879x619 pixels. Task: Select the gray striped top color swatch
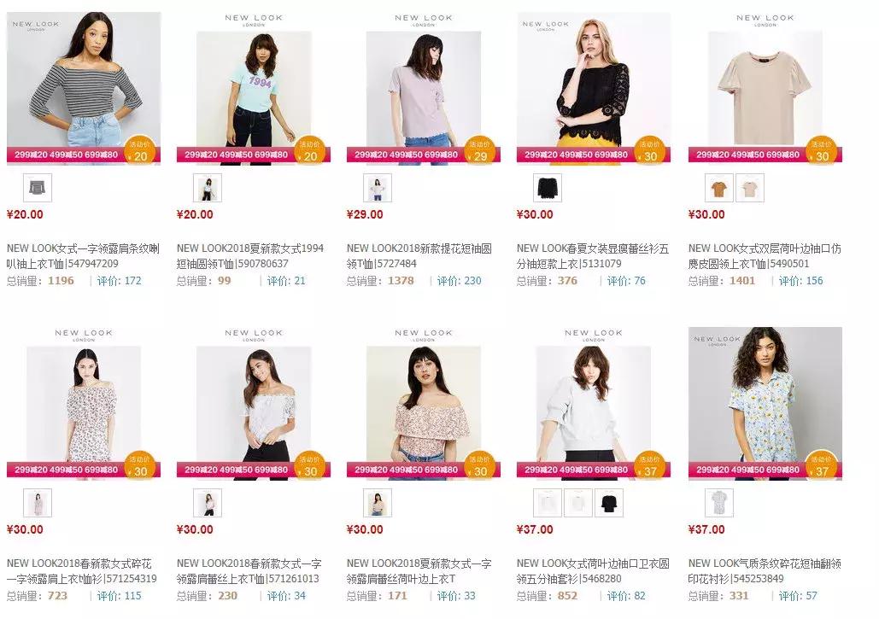tap(38, 188)
